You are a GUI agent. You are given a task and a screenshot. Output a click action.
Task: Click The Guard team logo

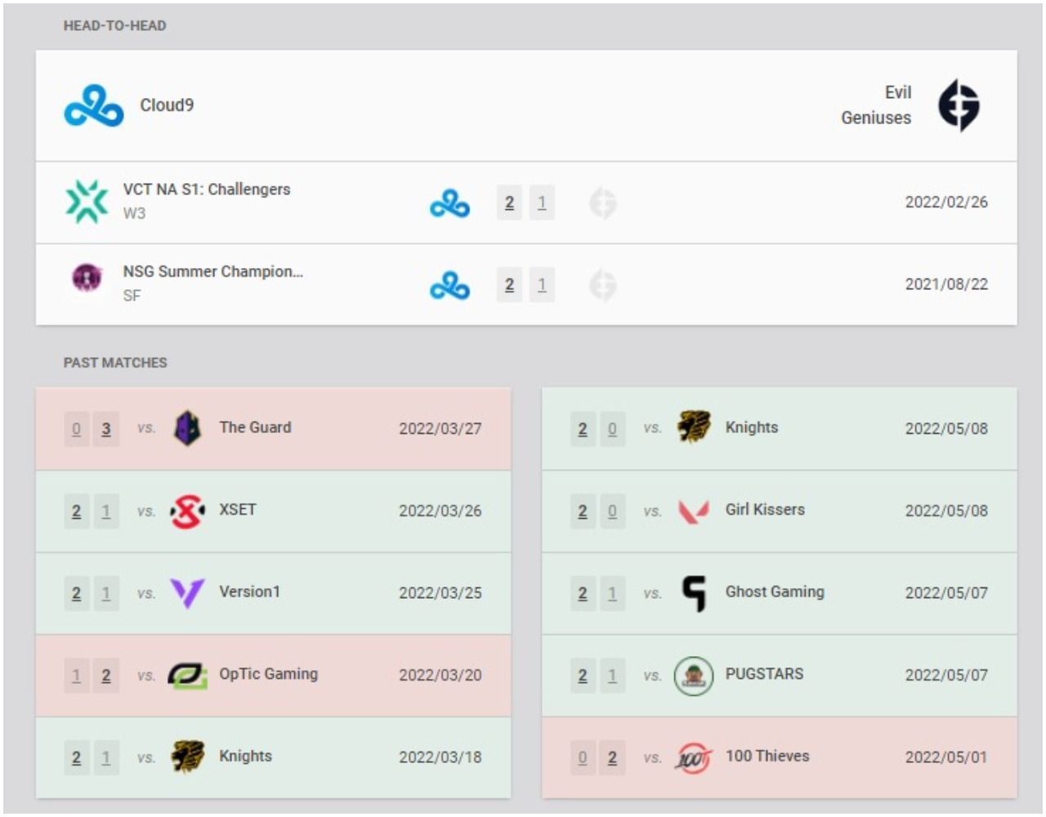(x=189, y=426)
